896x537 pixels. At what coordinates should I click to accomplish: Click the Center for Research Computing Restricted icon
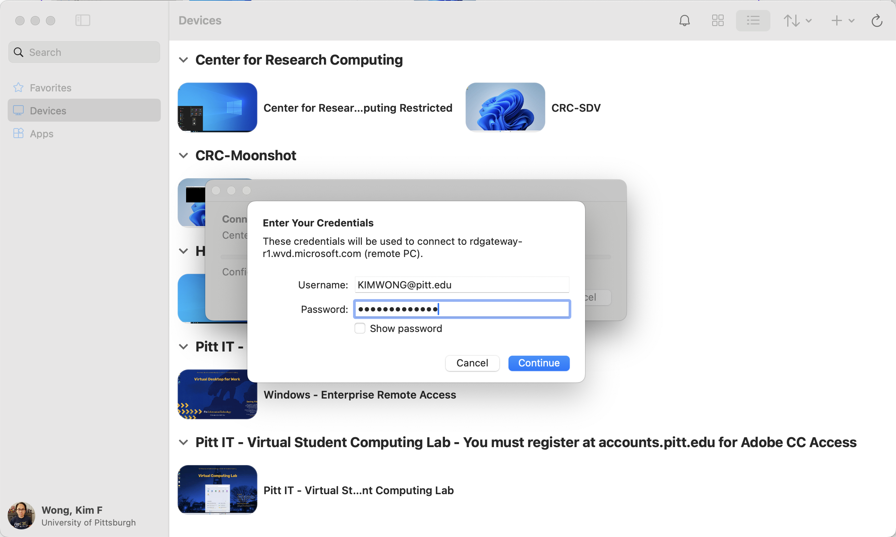point(217,107)
